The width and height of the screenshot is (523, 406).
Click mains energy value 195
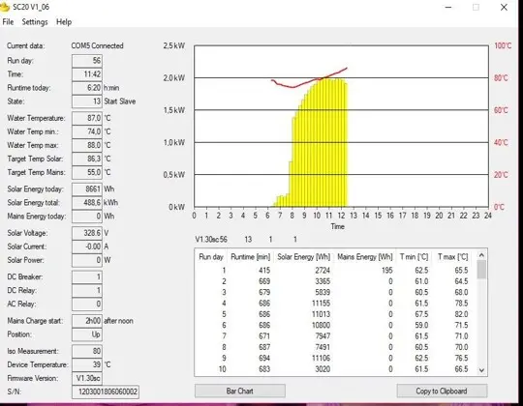[x=386, y=271]
